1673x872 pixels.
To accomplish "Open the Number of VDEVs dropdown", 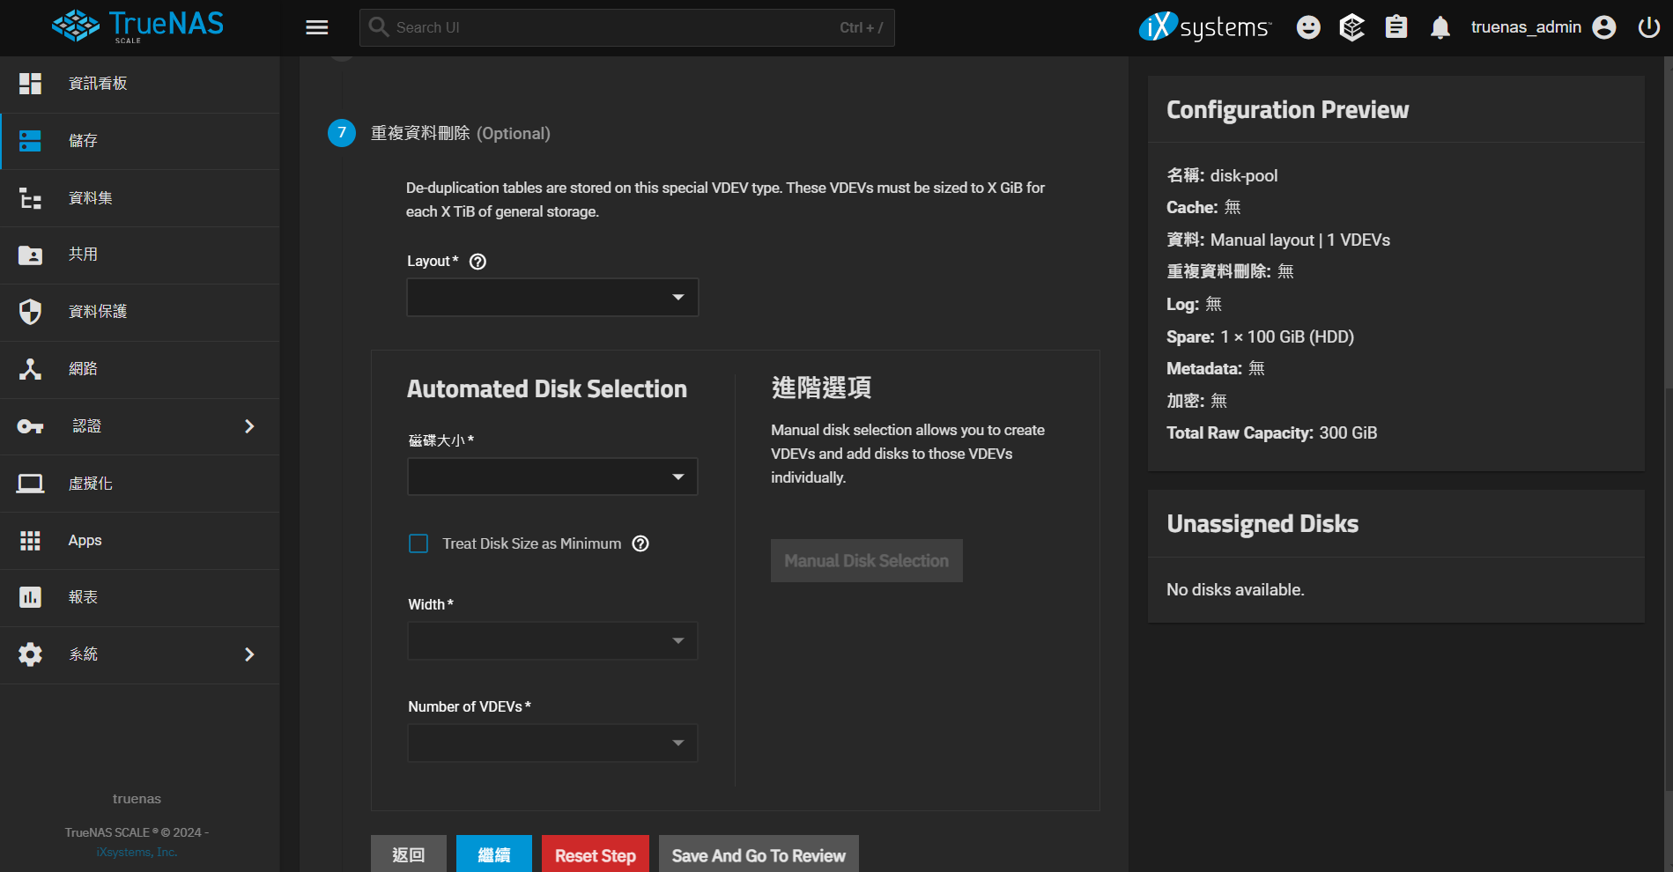I will tap(552, 743).
